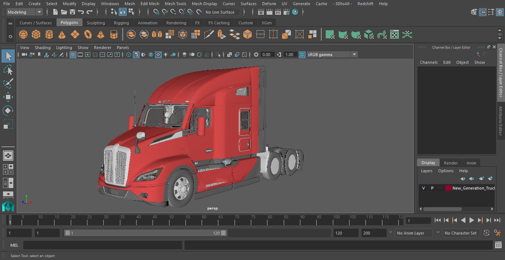This screenshot has width=505, height=260.
Task: Open the No Character Set dropdown
Action: [x=461, y=233]
